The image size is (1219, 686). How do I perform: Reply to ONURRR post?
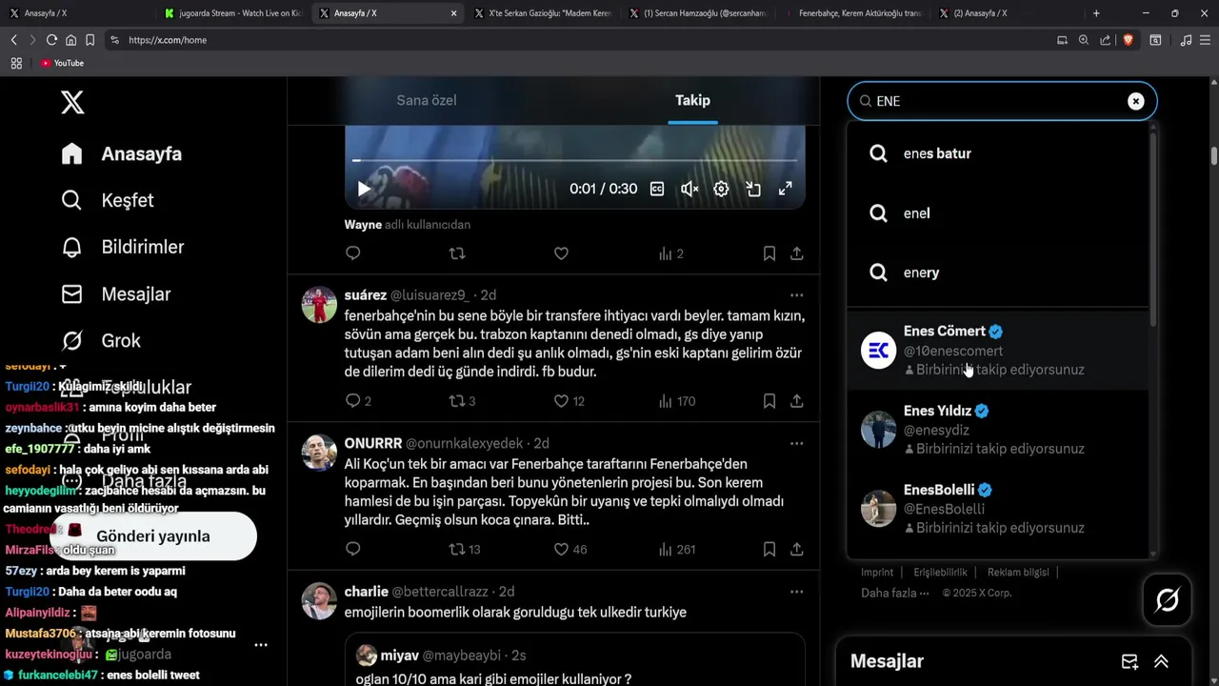(353, 549)
